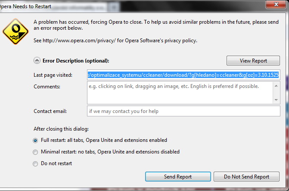Click the yellow crash warning sign icon
This screenshot has width=289, height=191.
pos(14,30)
